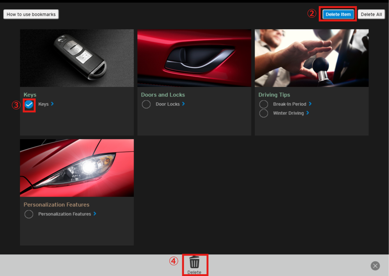Close the bottom delete bar
The height and width of the screenshot is (276, 389).
[375, 266]
